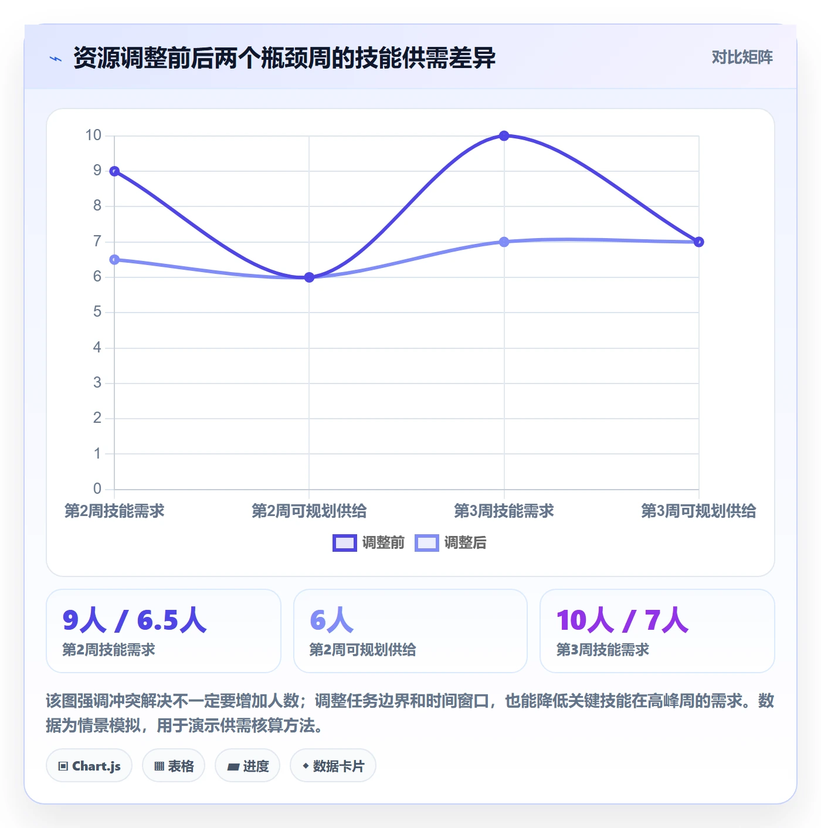Toggle the 调整后 legend entry

pos(450,543)
